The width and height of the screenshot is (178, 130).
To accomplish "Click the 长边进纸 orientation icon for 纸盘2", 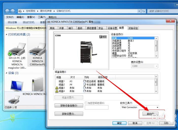I will [x=85, y=84].
